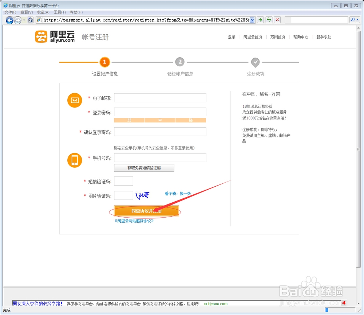Screen dimensions: 364x315
Task: Open the address bar history dropdown
Action: [253, 20]
